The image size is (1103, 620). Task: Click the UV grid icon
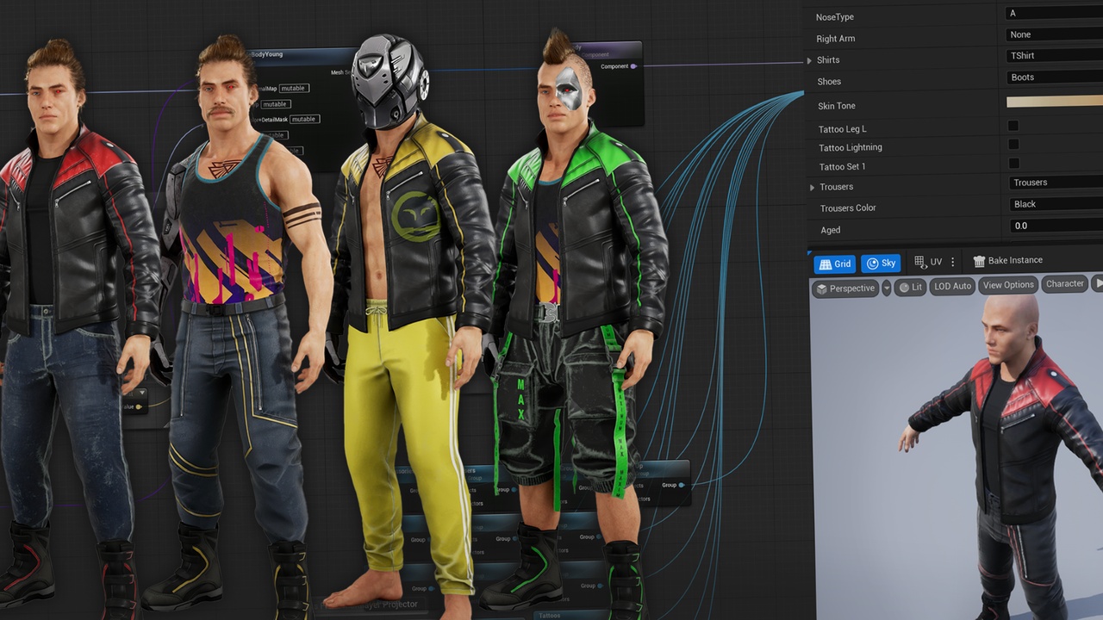[x=920, y=262]
